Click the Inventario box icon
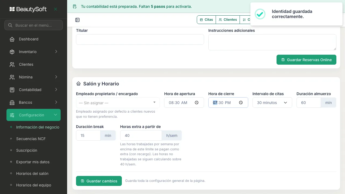This screenshot has height=194, width=345. tap(12, 52)
